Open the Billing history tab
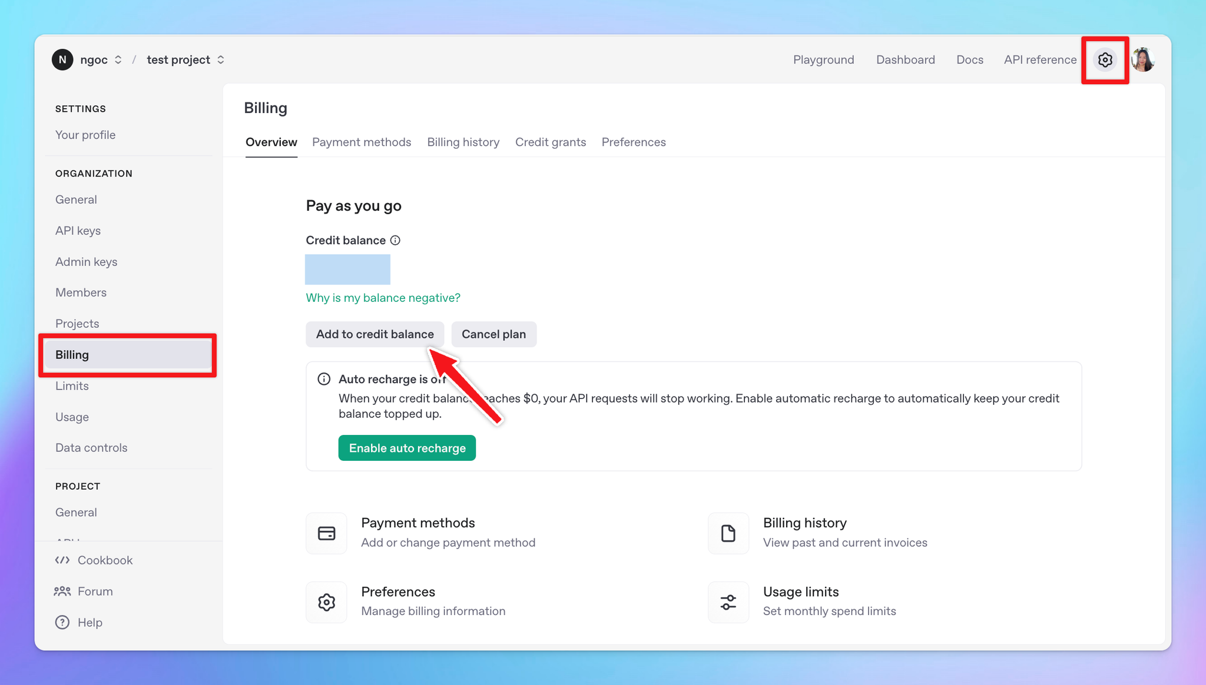 pos(463,142)
